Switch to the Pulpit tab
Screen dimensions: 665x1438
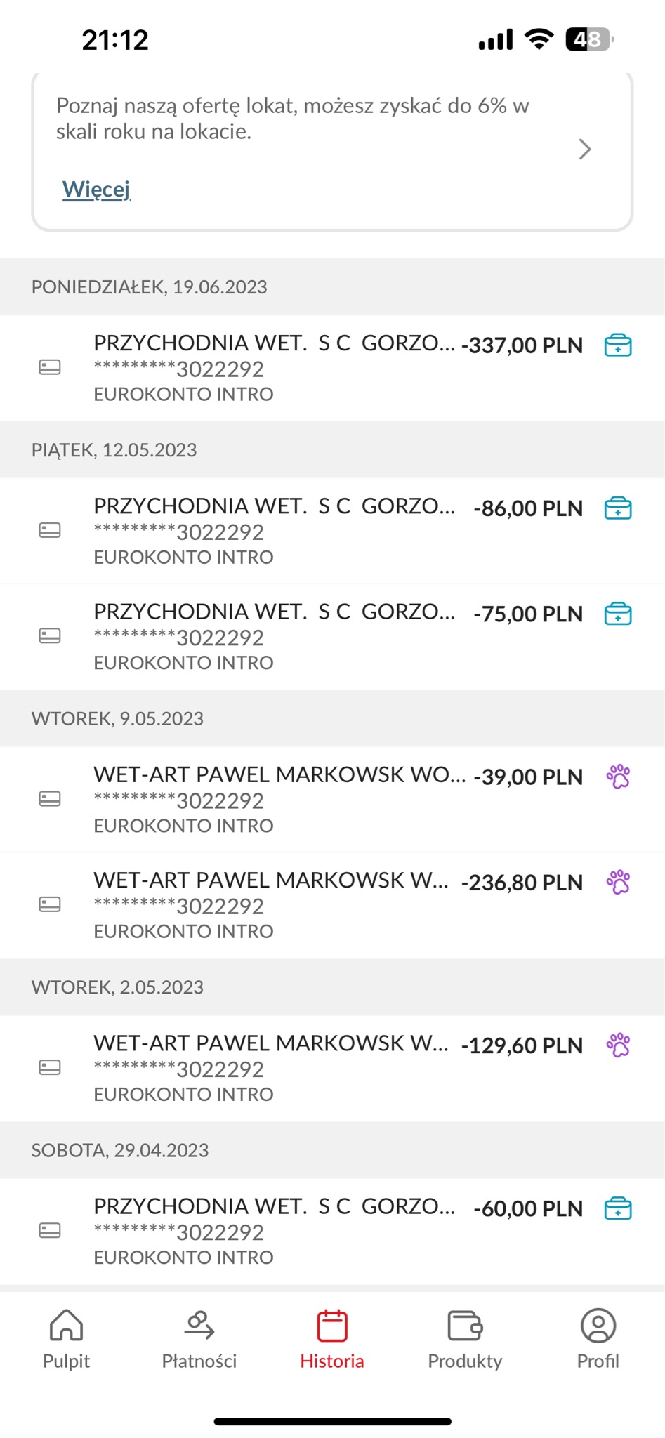[x=67, y=1340]
